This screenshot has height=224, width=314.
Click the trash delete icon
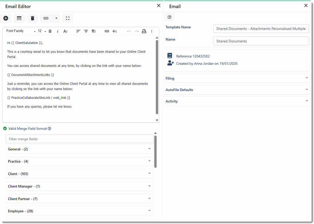click(33, 18)
